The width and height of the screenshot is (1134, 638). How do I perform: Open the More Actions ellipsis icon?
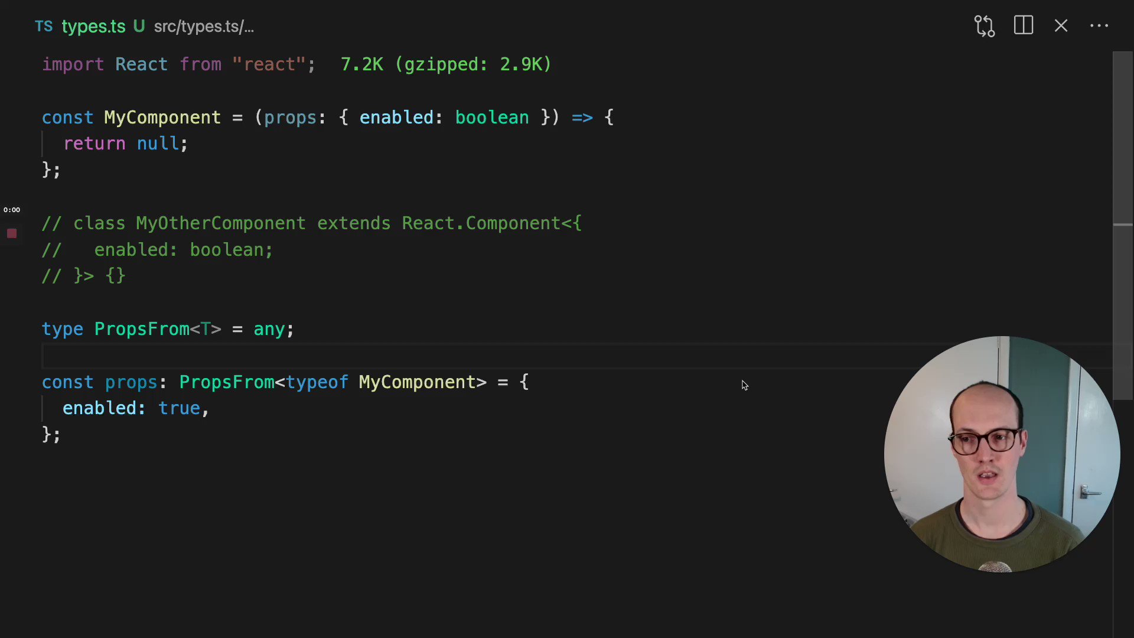tap(1099, 26)
